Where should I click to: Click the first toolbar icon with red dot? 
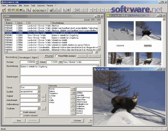click(x=4, y=10)
